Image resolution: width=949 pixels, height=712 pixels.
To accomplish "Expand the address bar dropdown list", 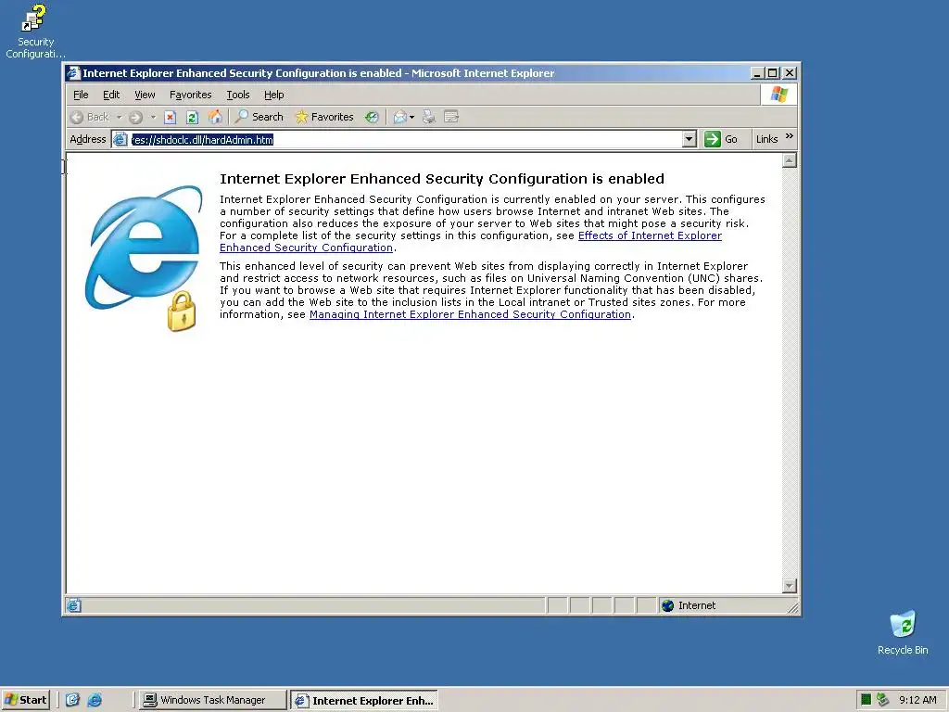I will [689, 139].
